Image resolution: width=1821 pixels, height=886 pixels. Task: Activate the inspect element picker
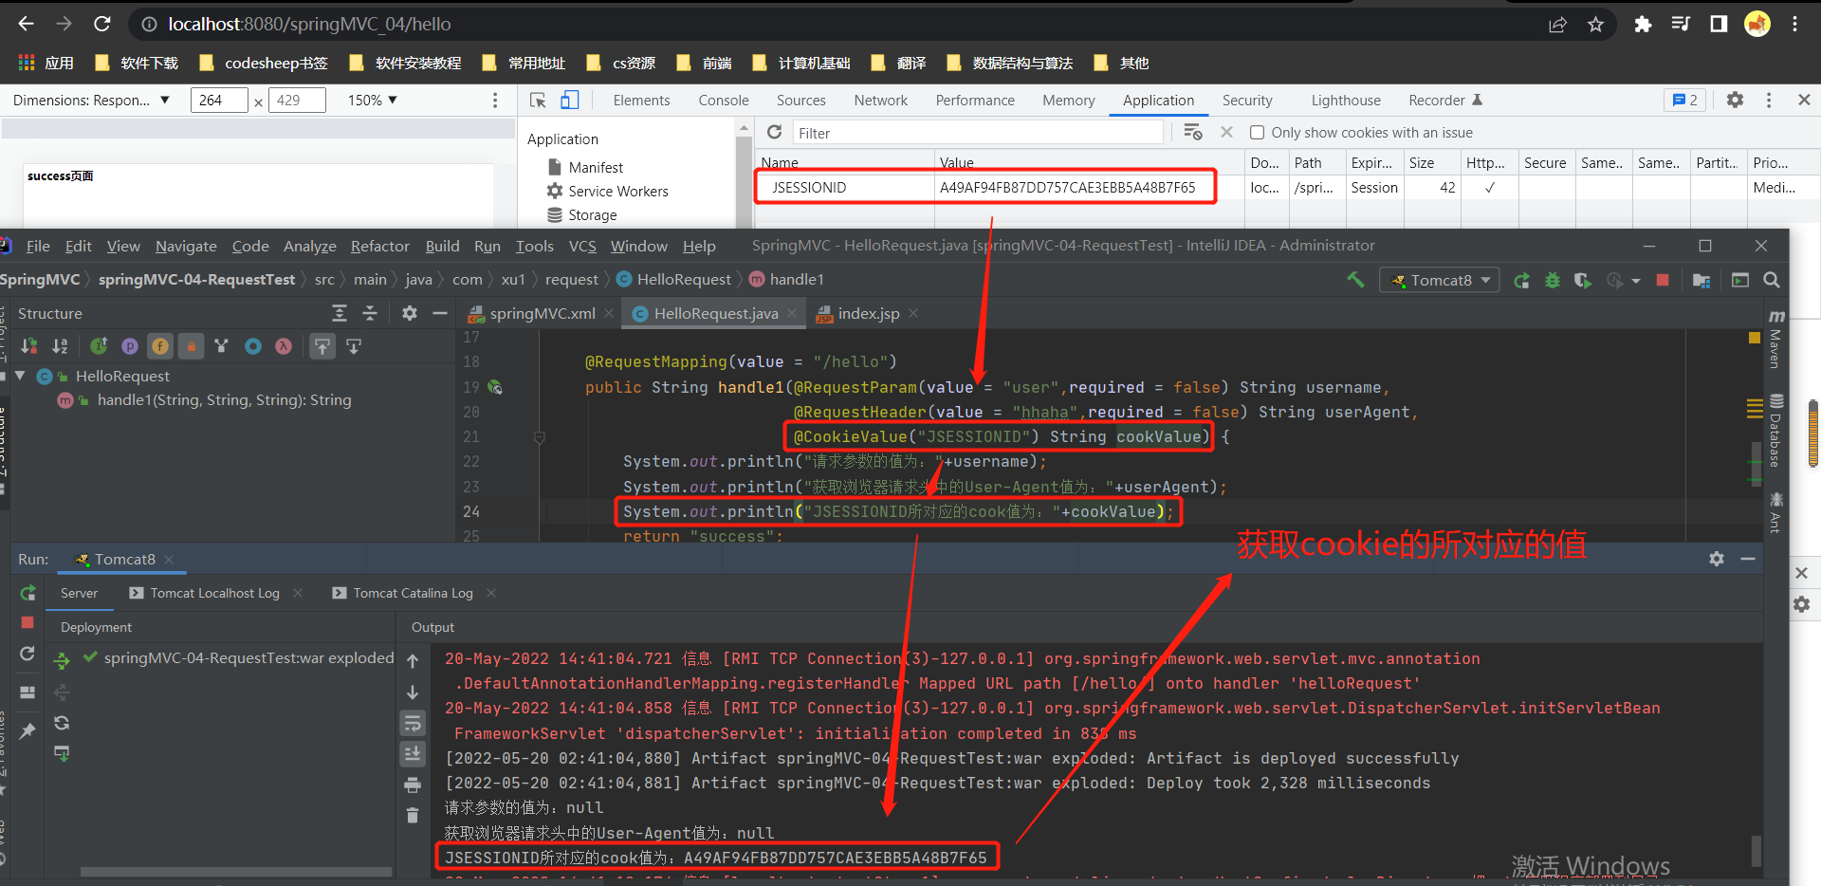pyautogui.click(x=538, y=100)
